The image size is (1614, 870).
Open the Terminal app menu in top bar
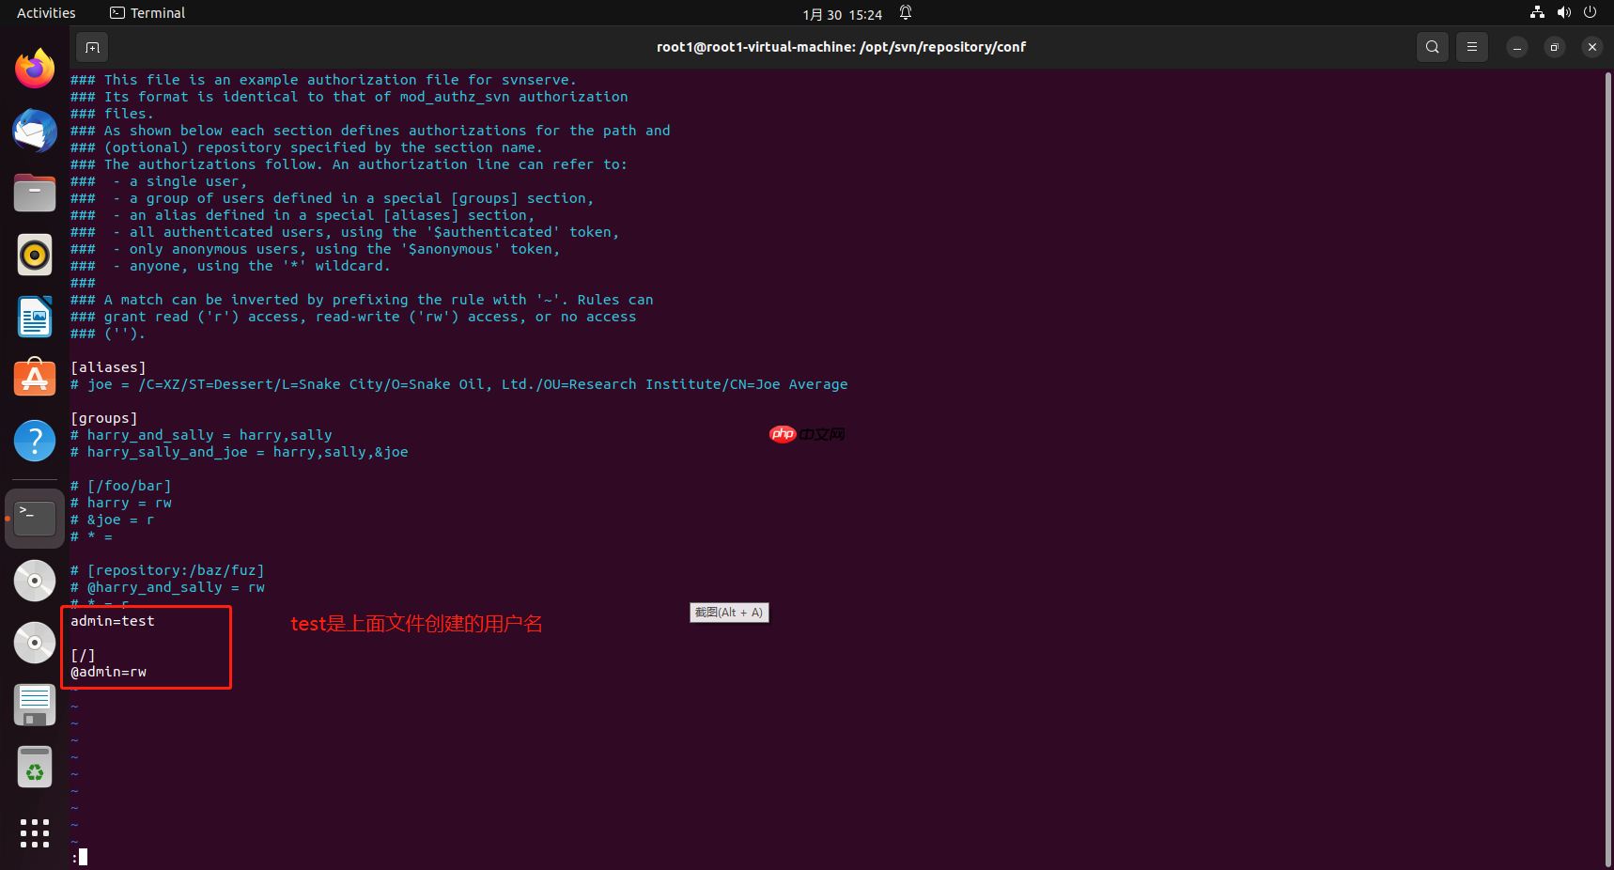click(147, 13)
